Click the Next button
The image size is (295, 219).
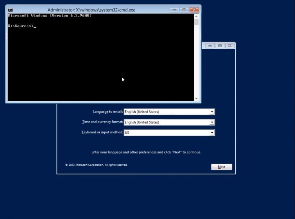tap(221, 166)
